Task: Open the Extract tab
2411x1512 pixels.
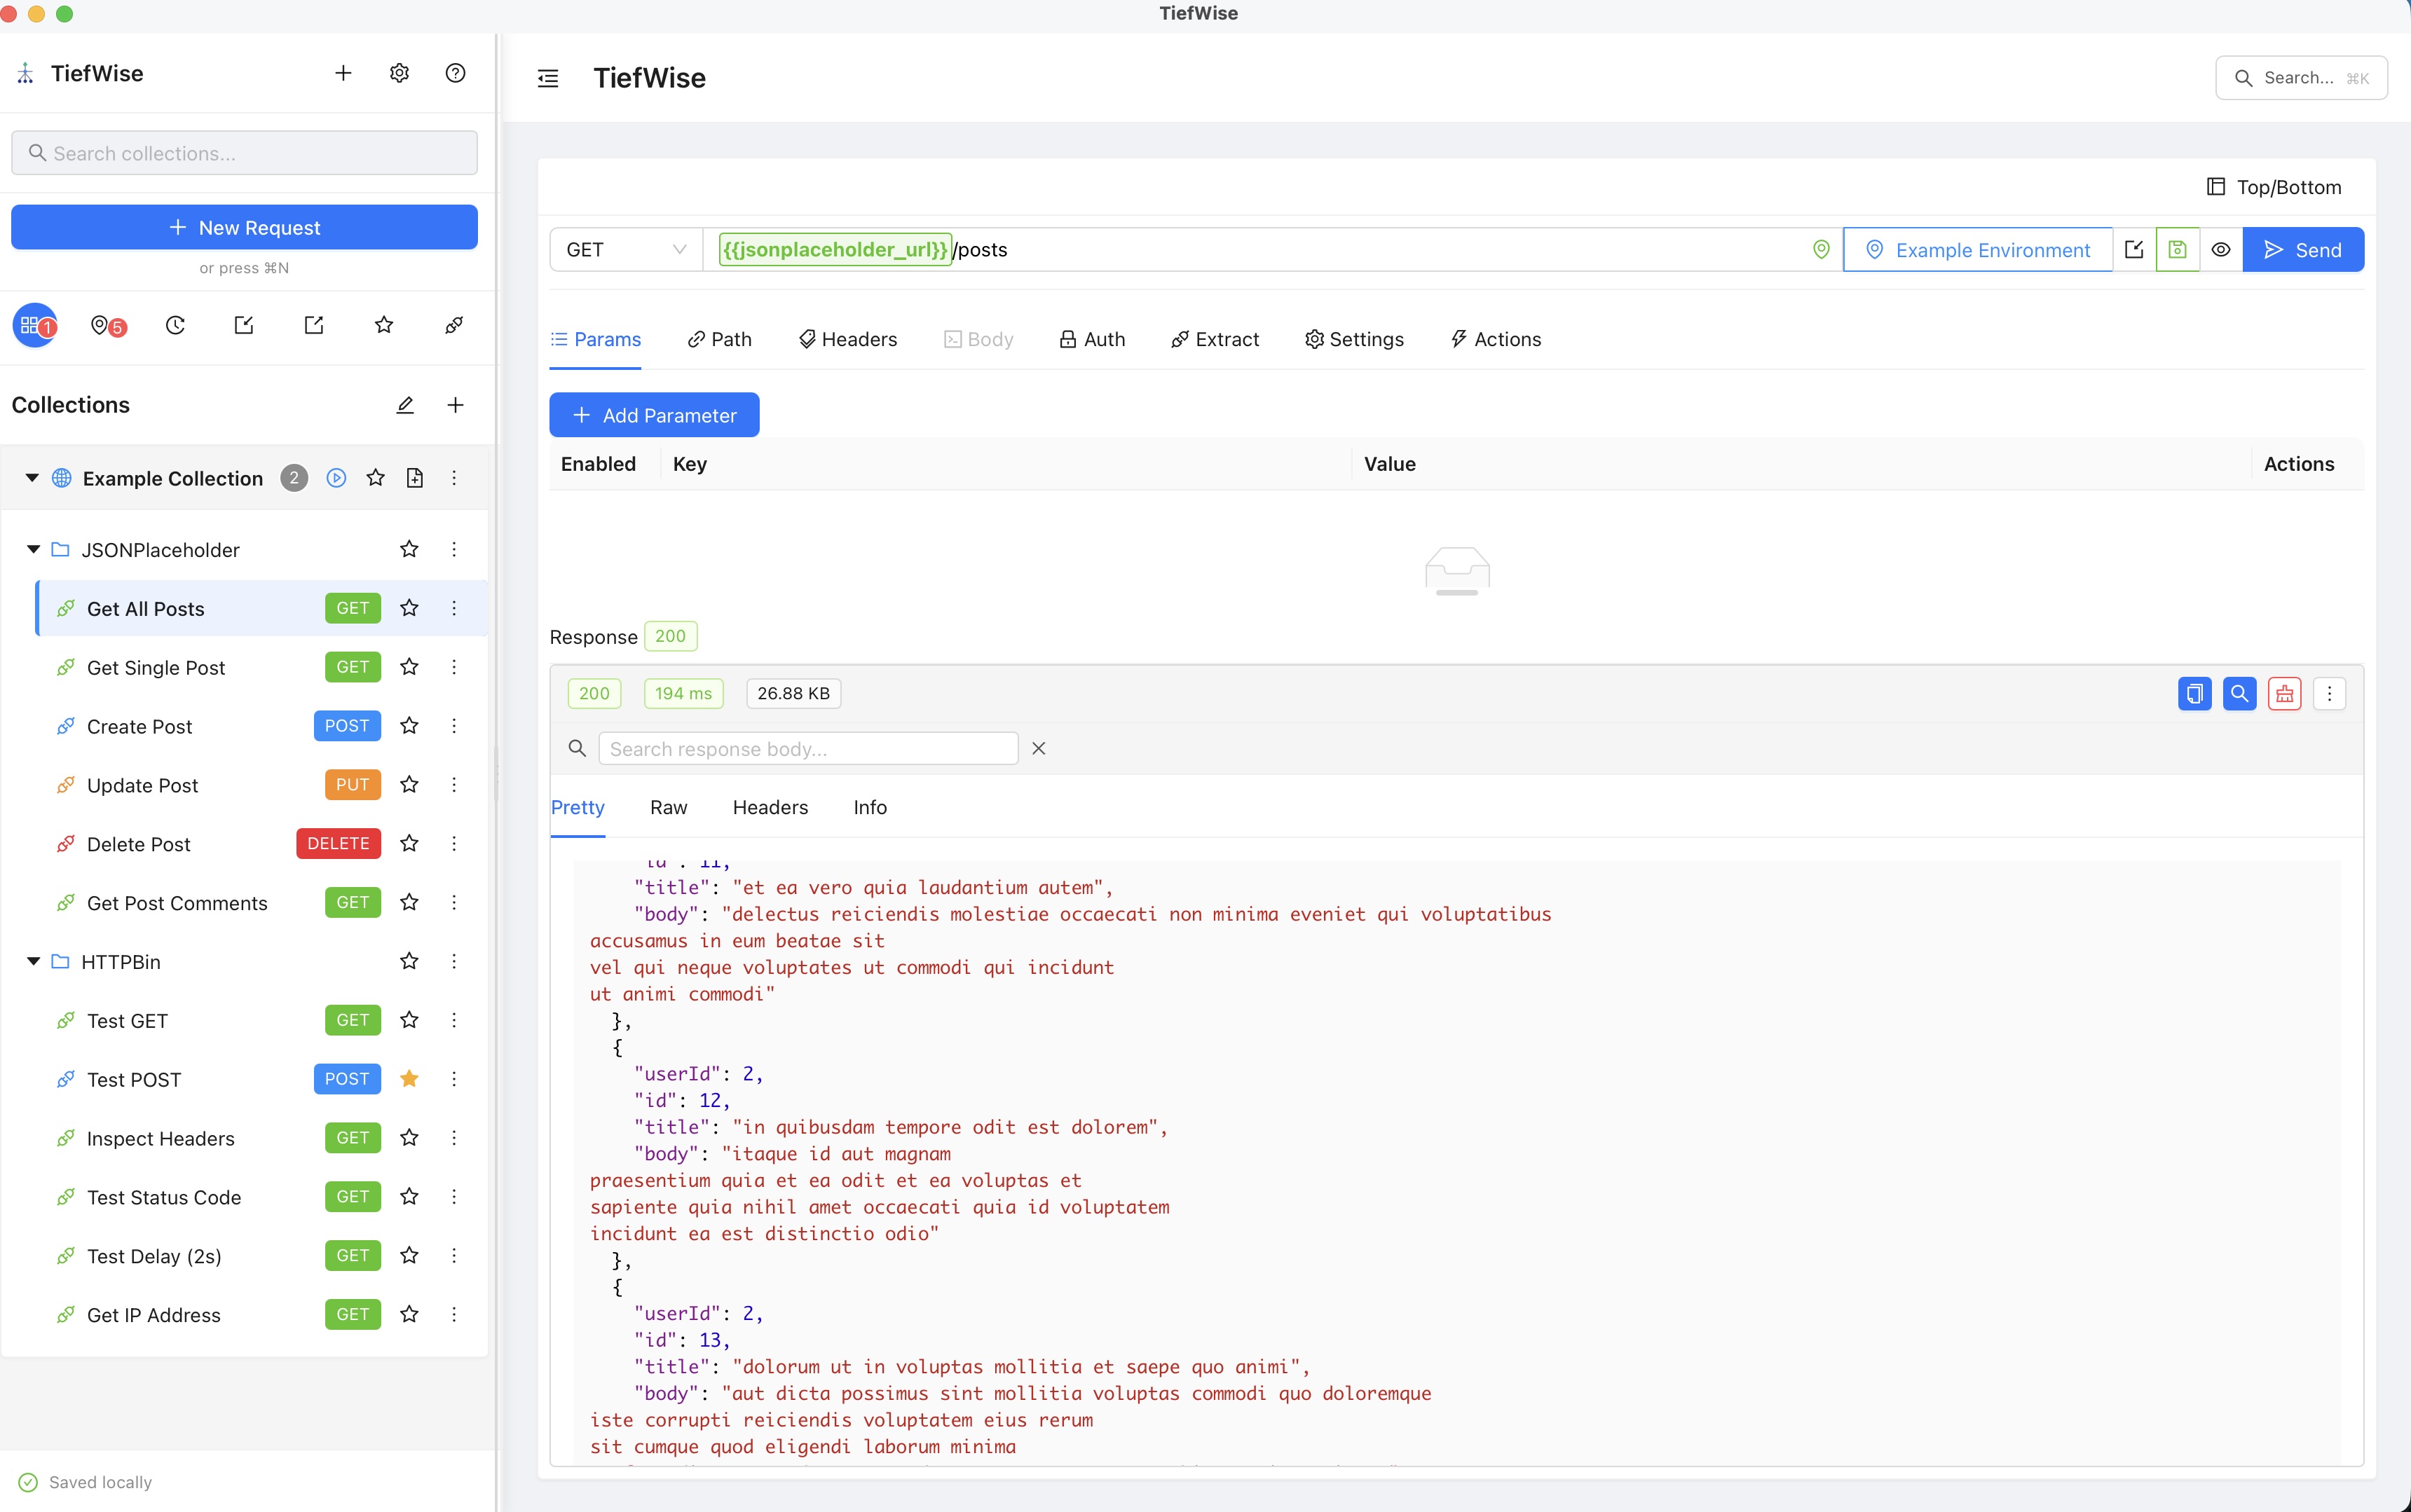Action: point(1215,340)
